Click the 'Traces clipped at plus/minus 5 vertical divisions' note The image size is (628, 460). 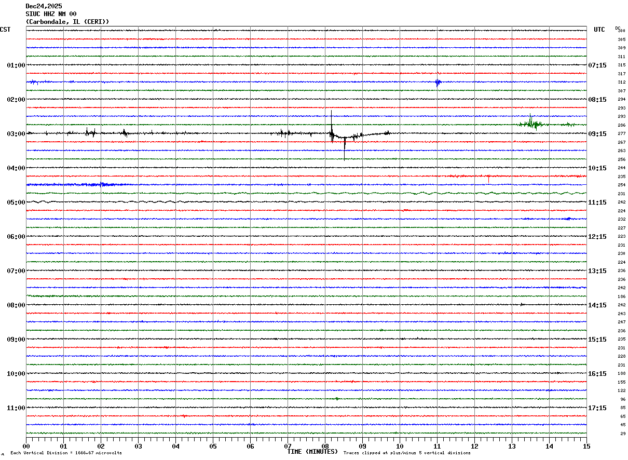pyautogui.click(x=407, y=453)
